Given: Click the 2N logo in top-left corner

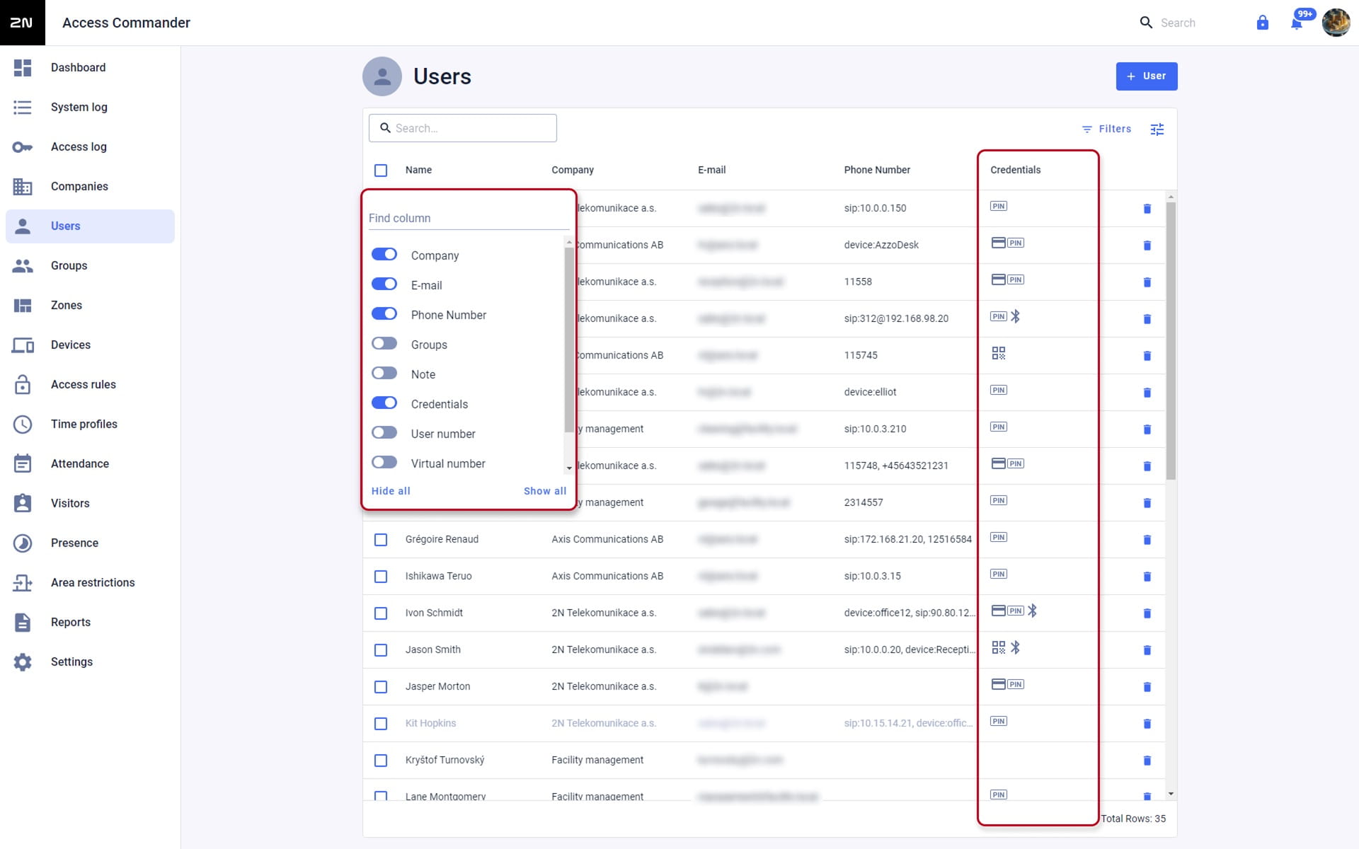Looking at the screenshot, I should coord(22,23).
